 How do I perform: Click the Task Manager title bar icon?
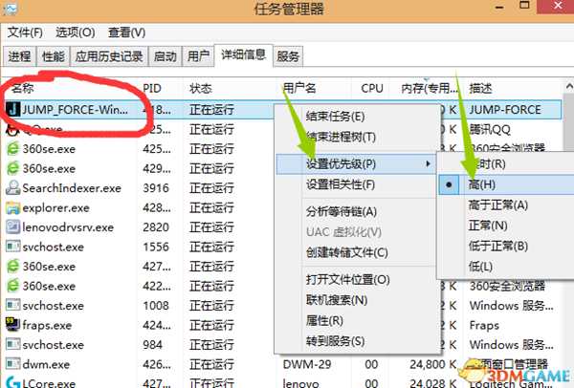coord(11,11)
